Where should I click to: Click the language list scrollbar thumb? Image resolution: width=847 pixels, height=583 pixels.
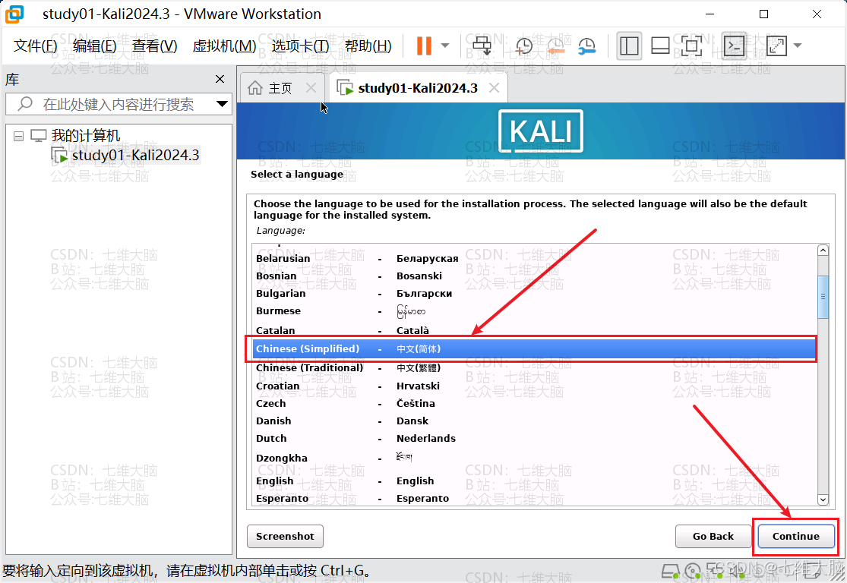(823, 297)
